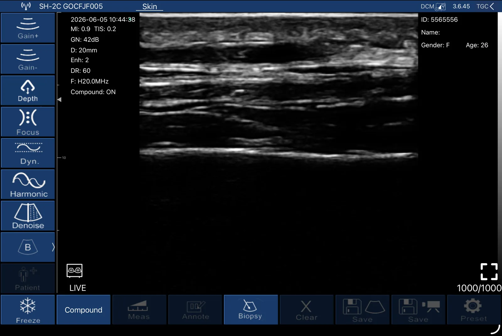Click the ID: 5565556 field
The width and height of the screenshot is (502, 336).
439,19
